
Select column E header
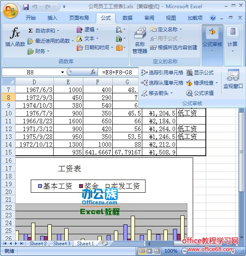click(68, 82)
